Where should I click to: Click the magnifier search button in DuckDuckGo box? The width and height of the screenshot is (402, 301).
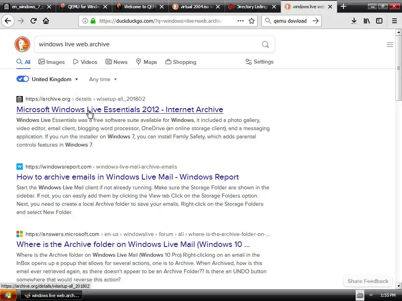[x=265, y=44]
